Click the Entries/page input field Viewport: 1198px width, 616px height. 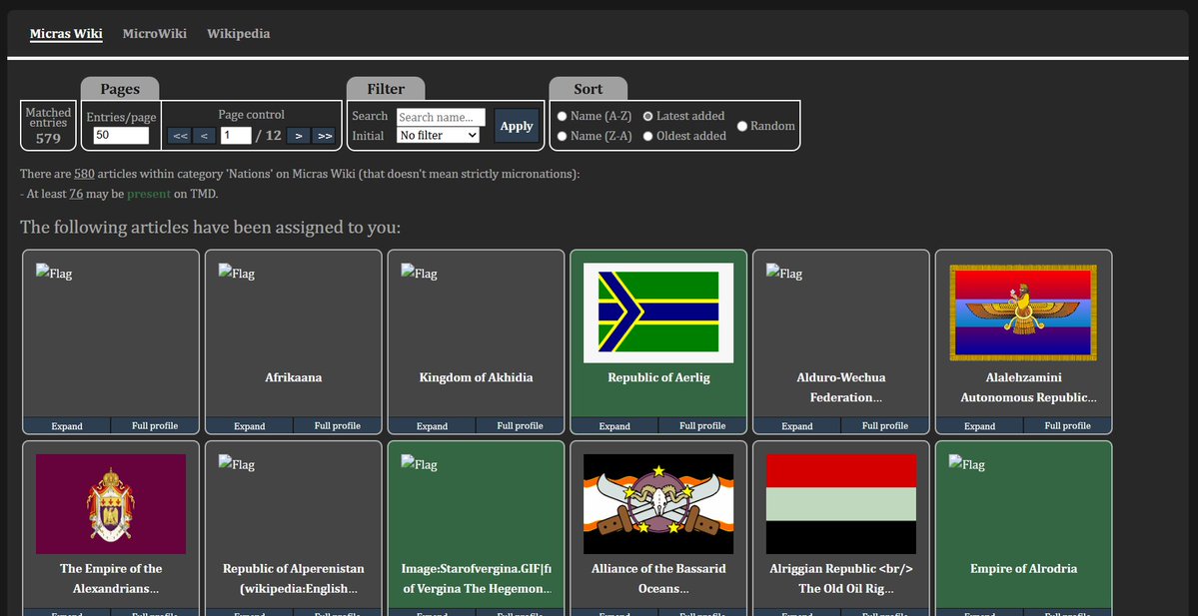[120, 135]
